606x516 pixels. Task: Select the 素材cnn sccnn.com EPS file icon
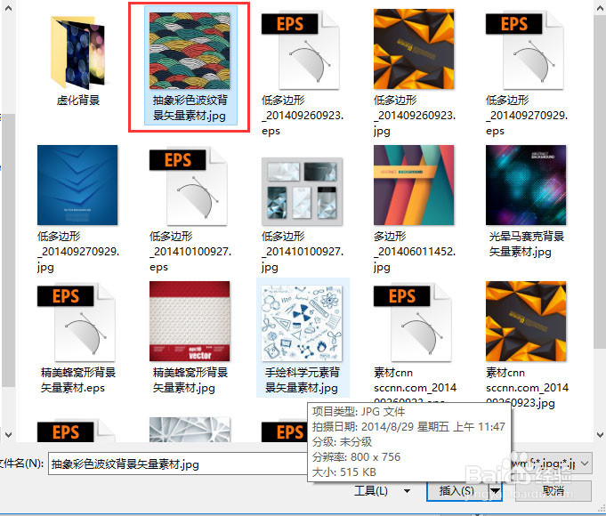[412, 322]
